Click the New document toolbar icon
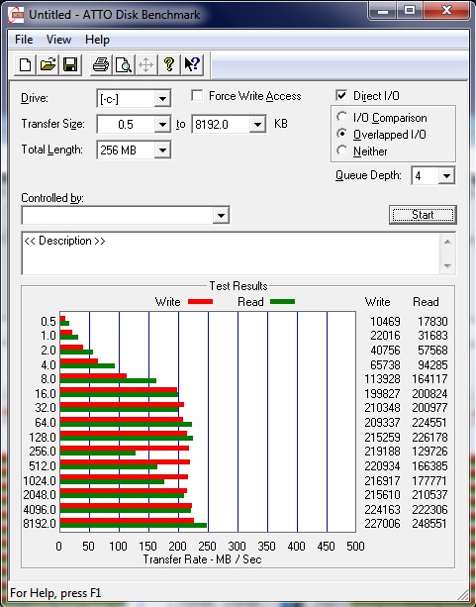Image resolution: width=476 pixels, height=607 pixels. click(x=25, y=64)
